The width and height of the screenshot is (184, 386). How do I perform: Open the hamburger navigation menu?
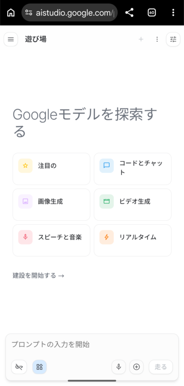coord(11,39)
